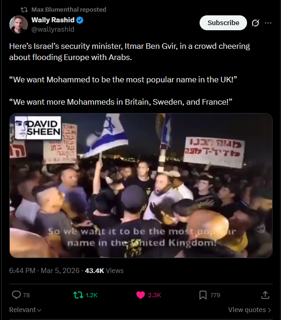Image resolution: width=281 pixels, height=320 pixels.
Task: Click the reply comment bubble icon
Action: (16, 295)
